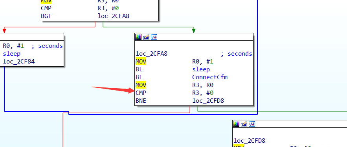Screen dimensions: 347x147
Task: Follow loc_2CFA8 target in BGT instruction
Action: (114, 16)
